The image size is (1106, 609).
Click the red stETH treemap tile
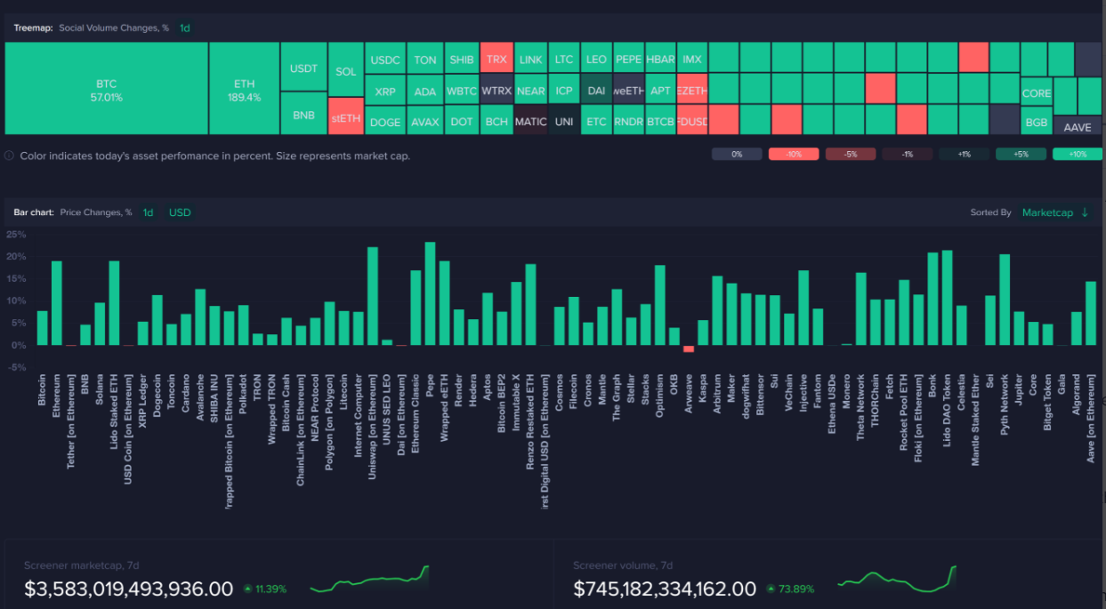[x=346, y=118]
